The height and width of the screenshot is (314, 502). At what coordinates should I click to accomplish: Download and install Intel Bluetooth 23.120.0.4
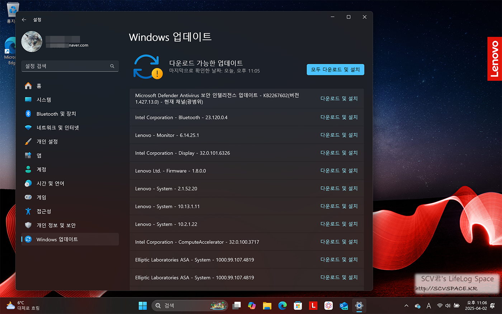[339, 117]
